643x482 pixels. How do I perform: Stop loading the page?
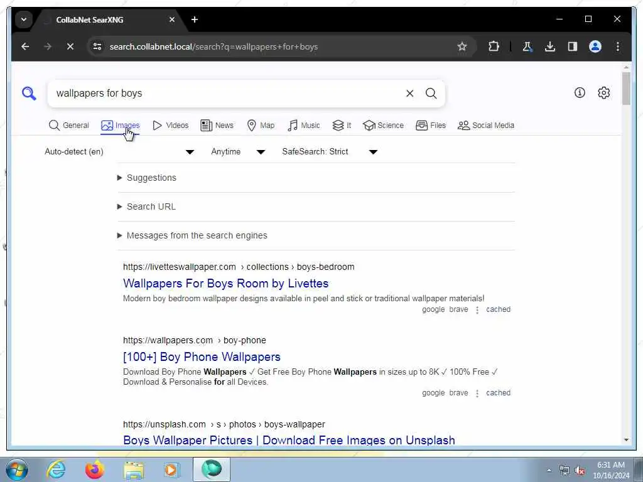(x=70, y=46)
